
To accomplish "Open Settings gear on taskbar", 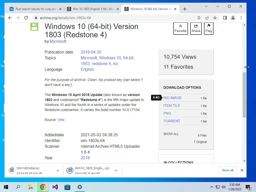I will pyautogui.click(x=80, y=187).
